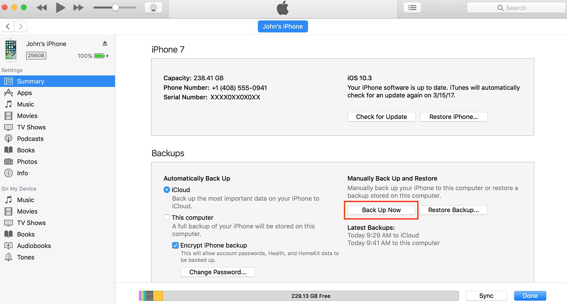567x304 pixels.
Task: Skip forward with the fast-forward button
Action: (x=78, y=8)
